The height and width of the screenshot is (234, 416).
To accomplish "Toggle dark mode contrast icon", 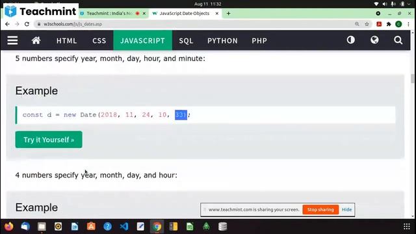I will [x=351, y=40].
